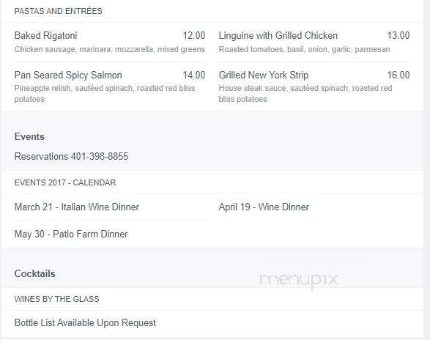Click Events 2017 - Calendar subheader

pos(65,182)
